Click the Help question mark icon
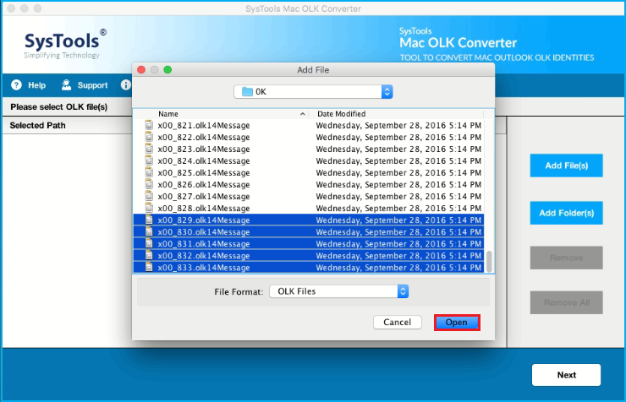The image size is (626, 402). pyautogui.click(x=16, y=84)
